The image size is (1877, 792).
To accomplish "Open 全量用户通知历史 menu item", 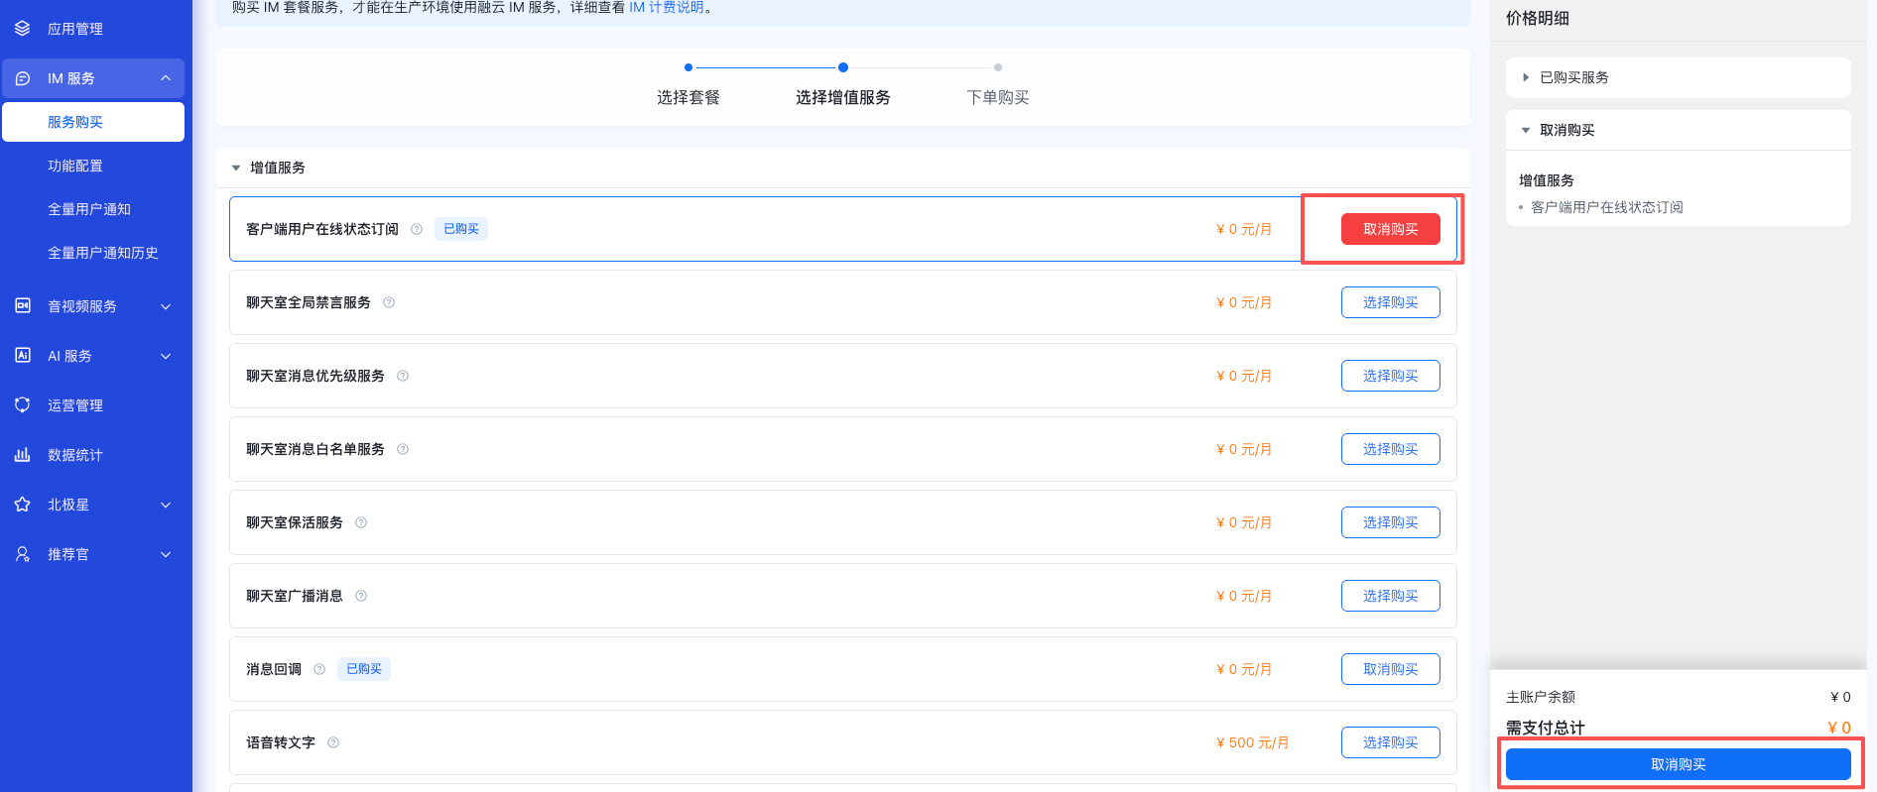I will point(103,253).
